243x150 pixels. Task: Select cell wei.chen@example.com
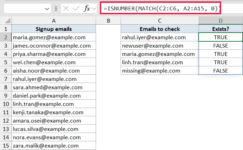point(54,62)
